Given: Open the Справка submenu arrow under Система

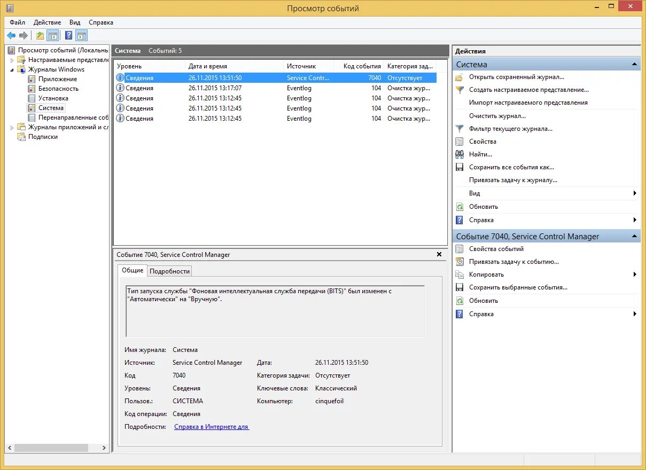Looking at the screenshot, I should coord(635,220).
